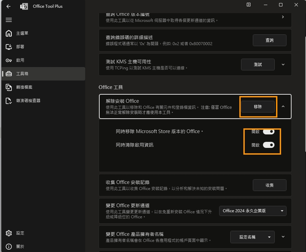Viewport: 306px width, 252px height.
Task: Expand 變更 Office 產品擁有者名稱 section
Action: coord(283,237)
